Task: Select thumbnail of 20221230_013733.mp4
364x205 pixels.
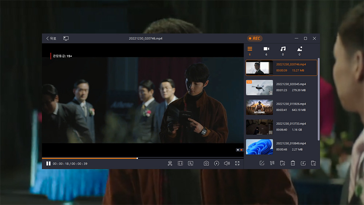Action: 259,127
